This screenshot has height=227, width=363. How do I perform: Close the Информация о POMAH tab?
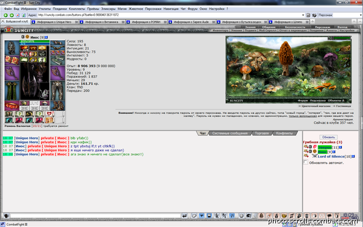click(x=165, y=22)
